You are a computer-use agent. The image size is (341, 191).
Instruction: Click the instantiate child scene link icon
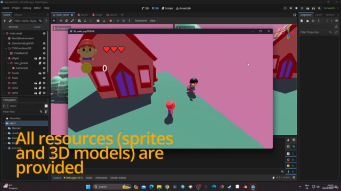click(x=10, y=21)
